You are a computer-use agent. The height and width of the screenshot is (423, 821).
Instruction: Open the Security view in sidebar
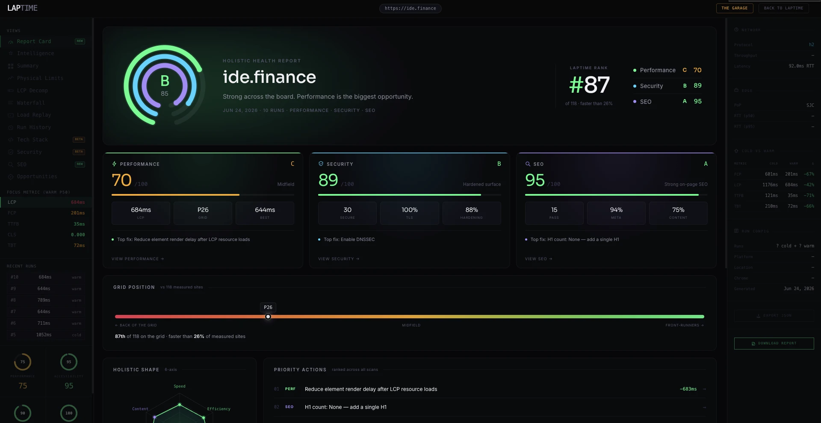pos(46,152)
